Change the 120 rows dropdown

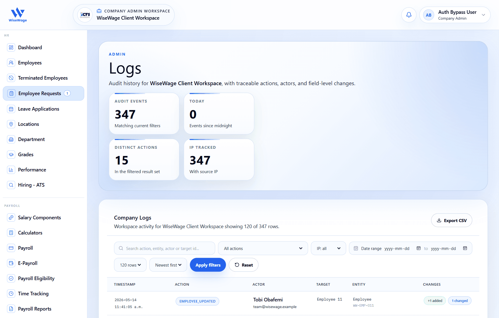click(130, 265)
